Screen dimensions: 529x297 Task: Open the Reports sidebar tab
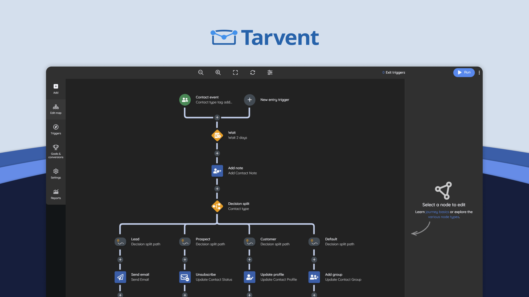(x=56, y=194)
